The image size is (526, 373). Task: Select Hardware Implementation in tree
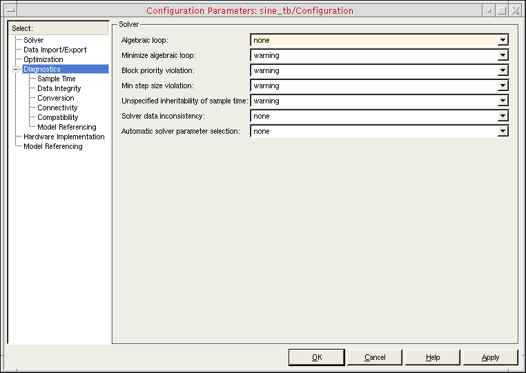point(64,137)
